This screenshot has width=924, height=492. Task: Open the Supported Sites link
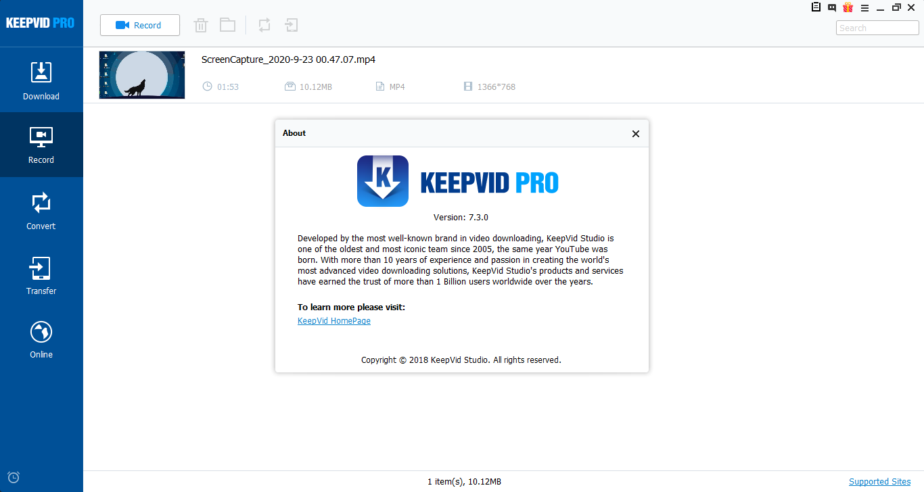(880, 482)
